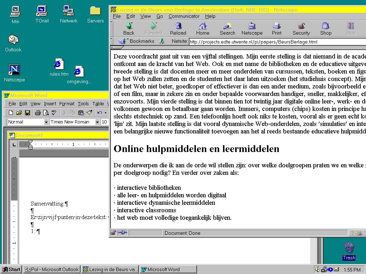Screen dimensions: 366x274
Task: Open the Undo history dropdown arrow in Word
Action: 105,113
